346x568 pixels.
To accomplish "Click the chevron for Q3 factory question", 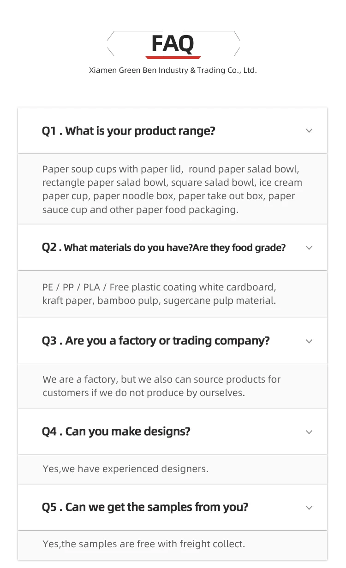I will coord(309,341).
